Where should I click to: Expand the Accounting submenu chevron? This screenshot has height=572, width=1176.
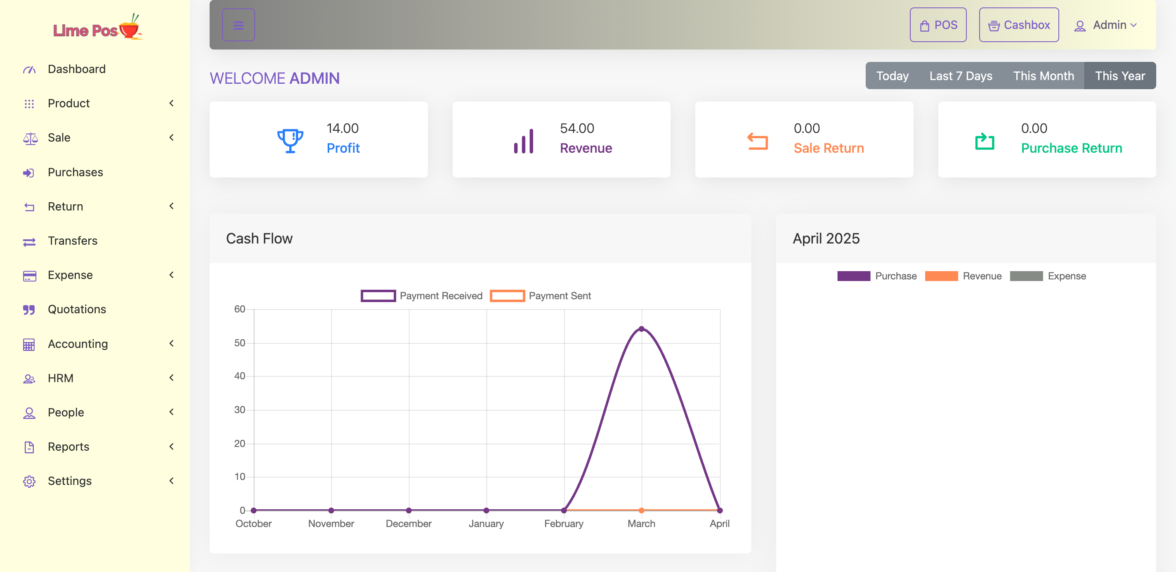[x=172, y=344]
